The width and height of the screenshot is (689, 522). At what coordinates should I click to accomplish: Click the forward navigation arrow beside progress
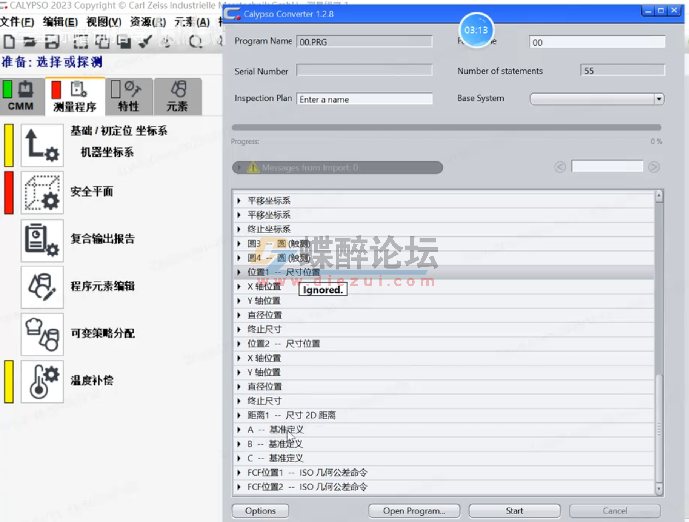click(x=655, y=166)
